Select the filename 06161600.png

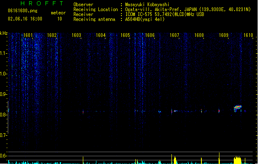[23, 11]
